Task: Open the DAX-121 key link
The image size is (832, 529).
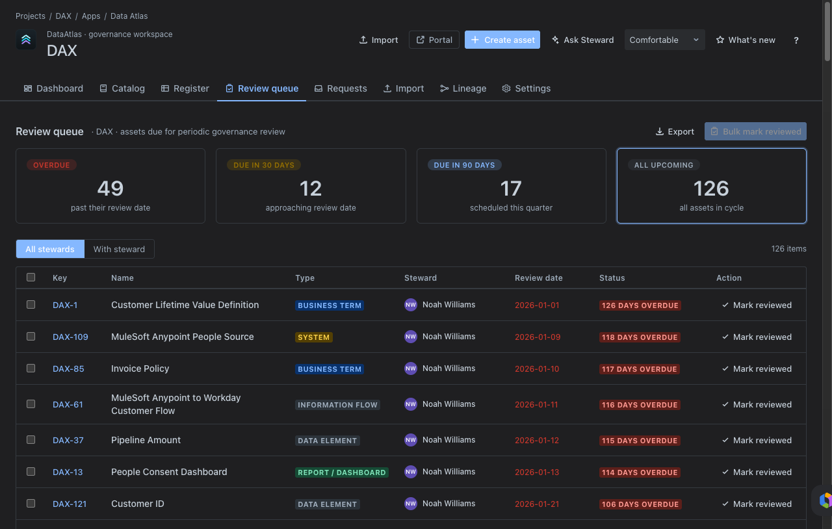Action: [70, 504]
